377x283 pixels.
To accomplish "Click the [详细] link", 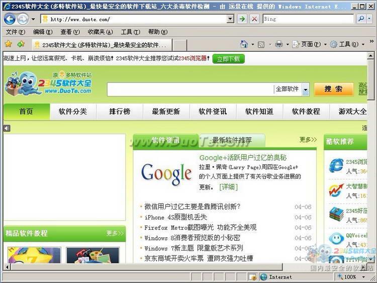I will pos(228,187).
